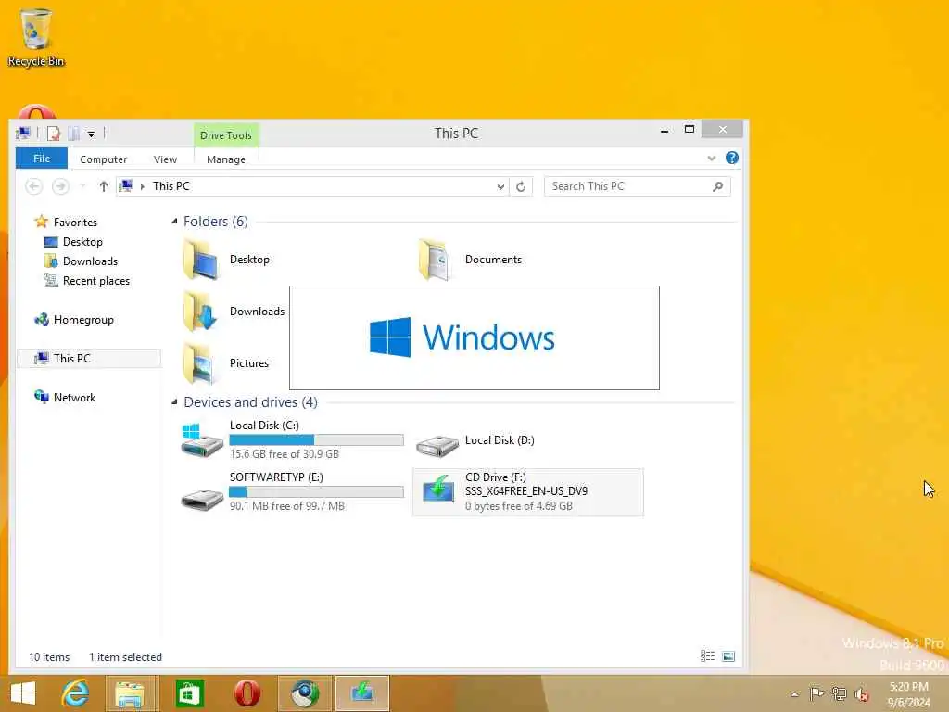949x712 pixels.
Task: Click the '10 items' status bar text
Action: pos(49,657)
